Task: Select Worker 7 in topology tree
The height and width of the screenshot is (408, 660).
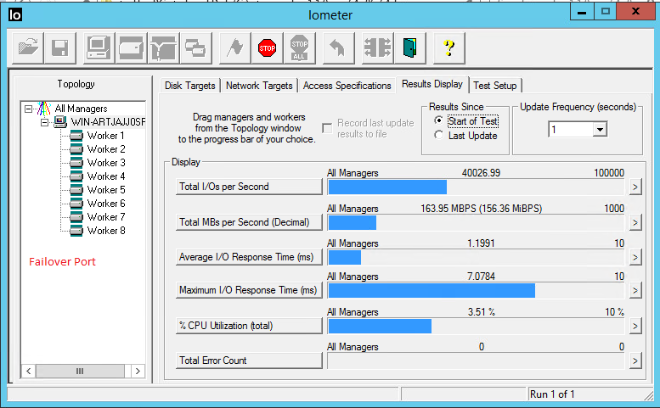Action: (x=105, y=217)
